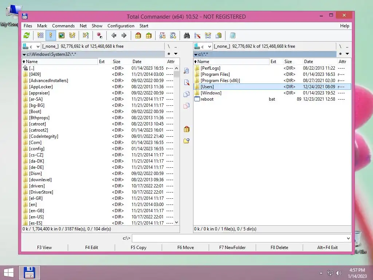Click the F5 Copy button
The image size is (373, 280).
click(138, 248)
